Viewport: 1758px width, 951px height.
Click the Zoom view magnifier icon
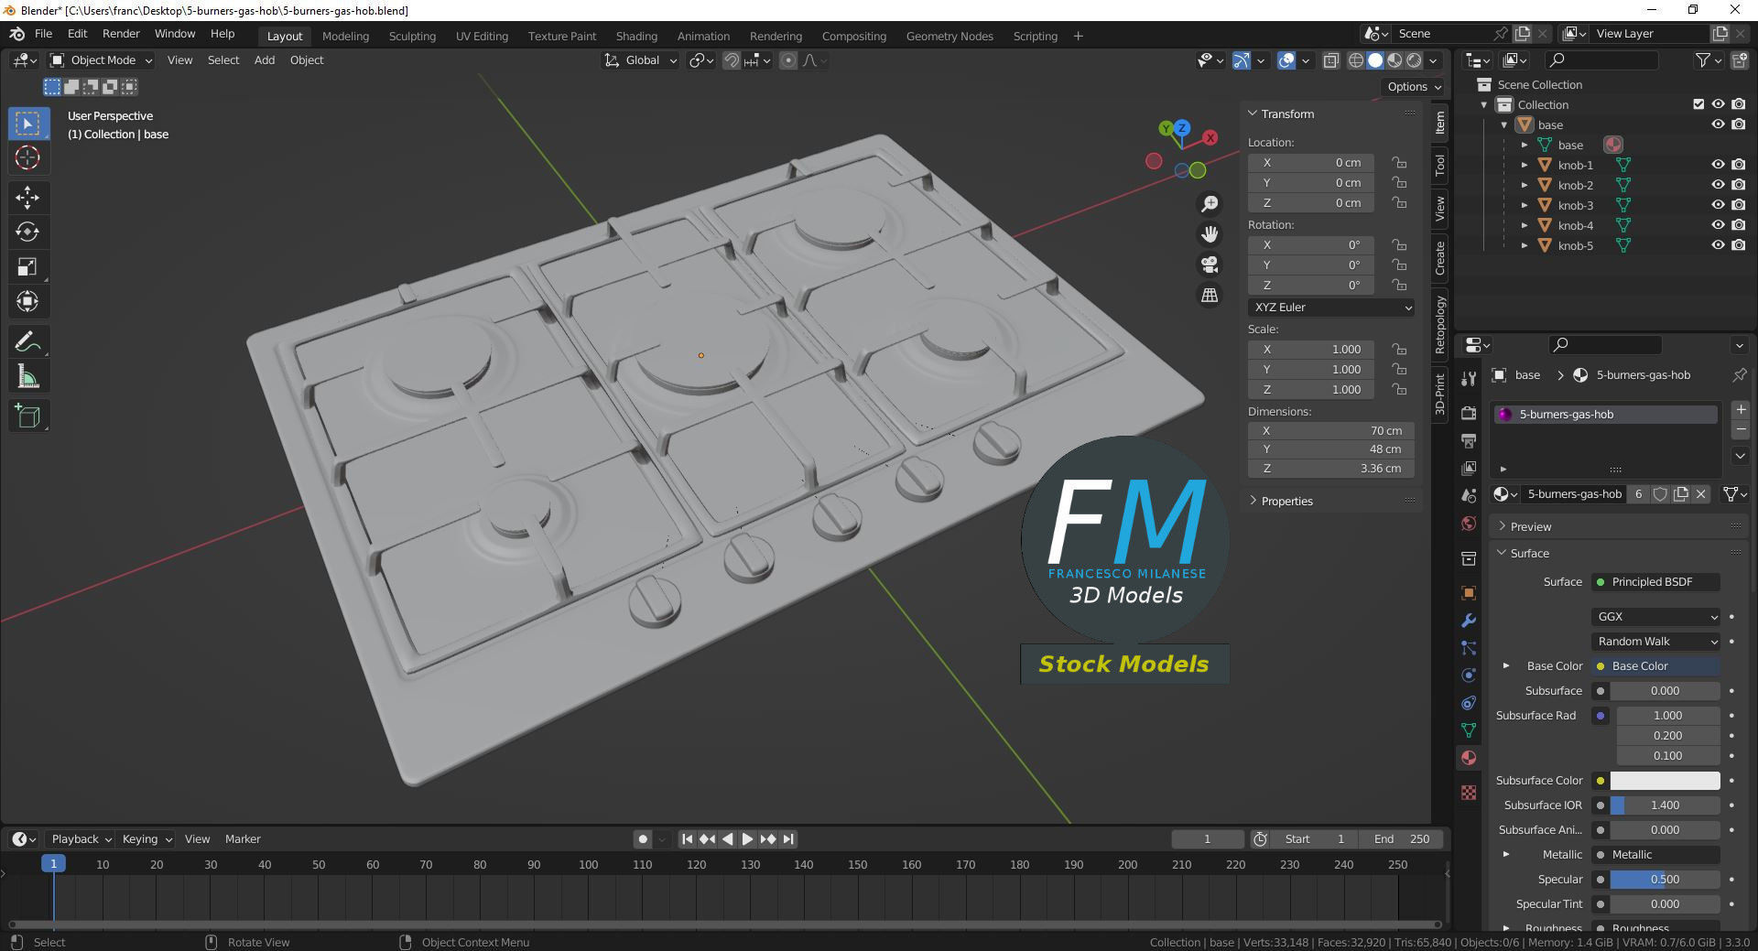(x=1210, y=204)
